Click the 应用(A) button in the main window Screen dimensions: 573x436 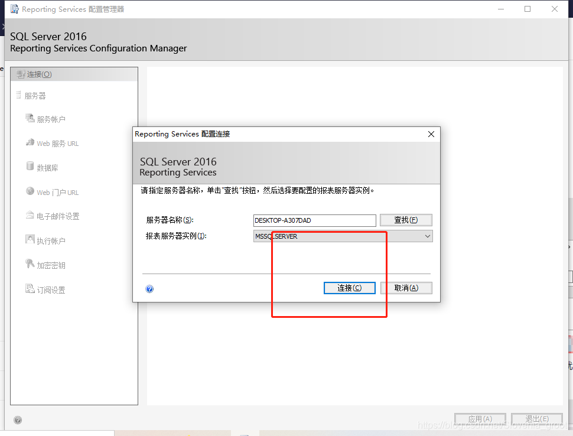coord(480,419)
